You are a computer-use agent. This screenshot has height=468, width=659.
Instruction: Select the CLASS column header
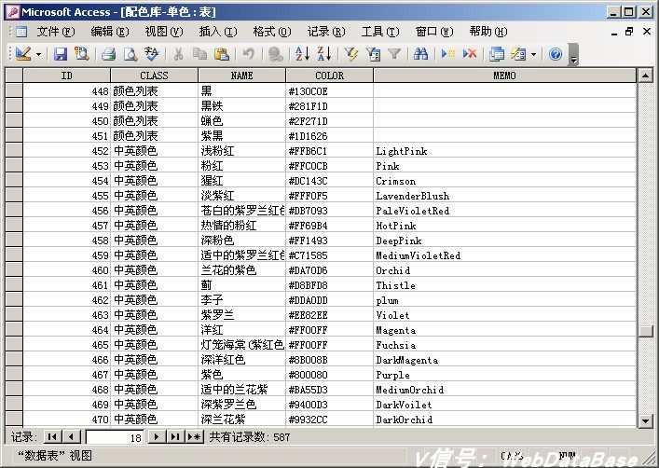coord(154,76)
